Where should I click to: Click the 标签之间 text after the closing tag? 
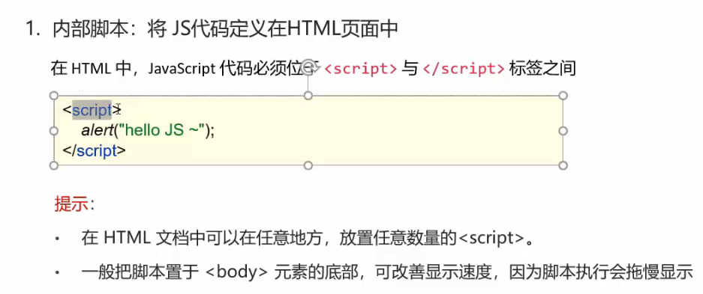tap(542, 69)
